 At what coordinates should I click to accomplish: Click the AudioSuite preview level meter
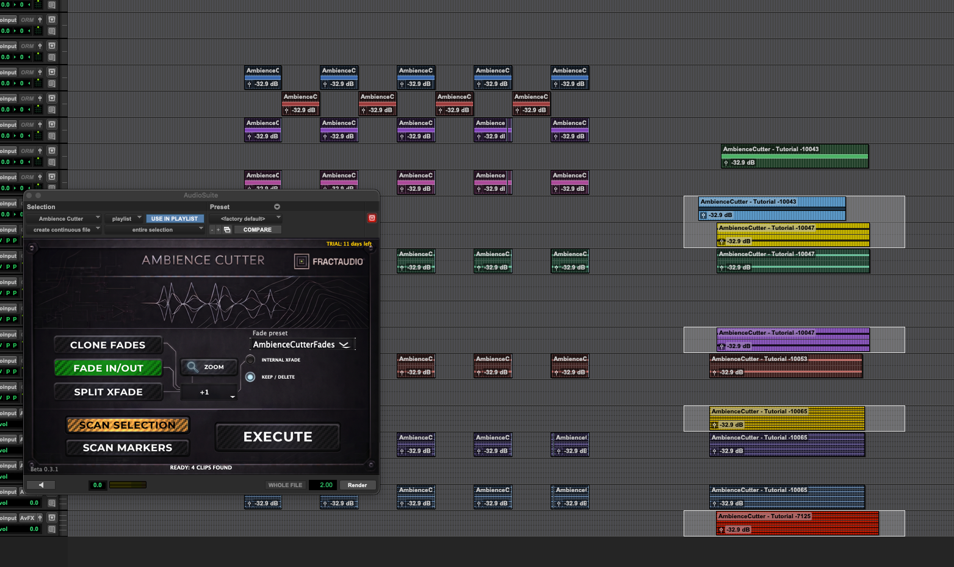(x=128, y=485)
